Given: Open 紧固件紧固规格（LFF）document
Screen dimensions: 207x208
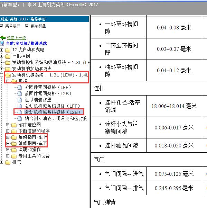Looking at the screenshot, I should (x=48, y=88).
